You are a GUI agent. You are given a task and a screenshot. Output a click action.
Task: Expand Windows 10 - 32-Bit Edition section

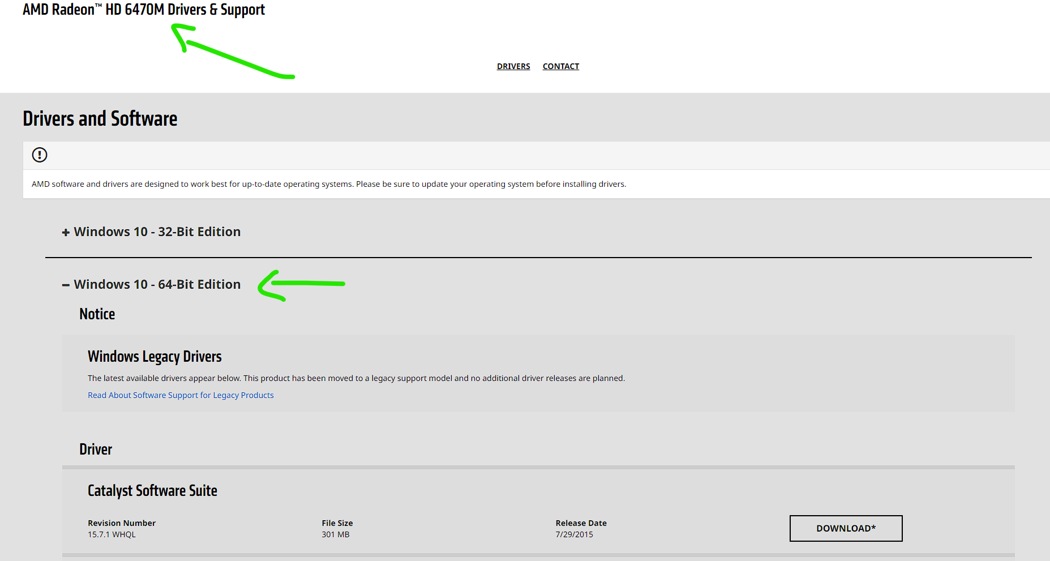[151, 232]
